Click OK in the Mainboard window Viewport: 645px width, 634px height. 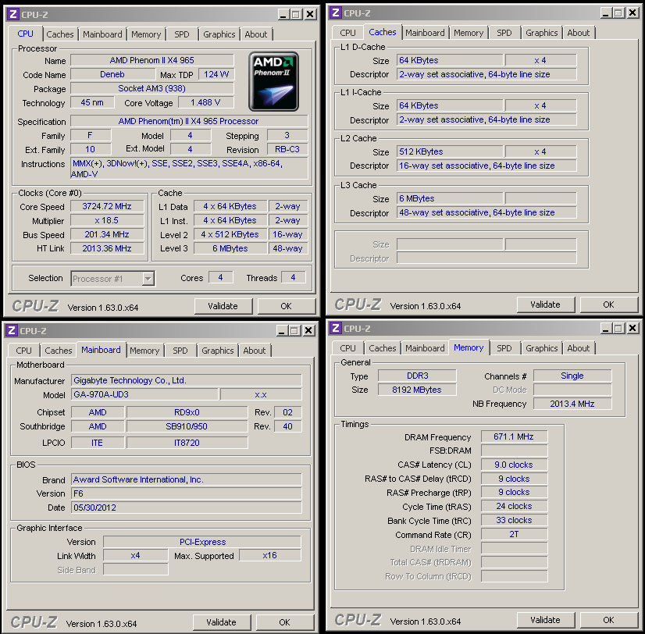[x=285, y=622]
